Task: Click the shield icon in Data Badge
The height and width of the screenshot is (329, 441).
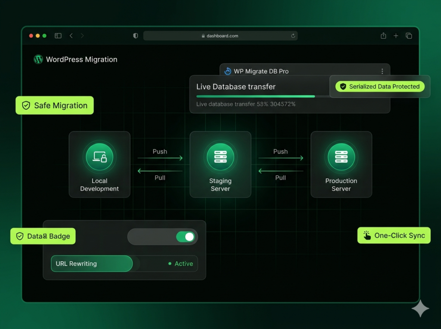Action: 20,236
